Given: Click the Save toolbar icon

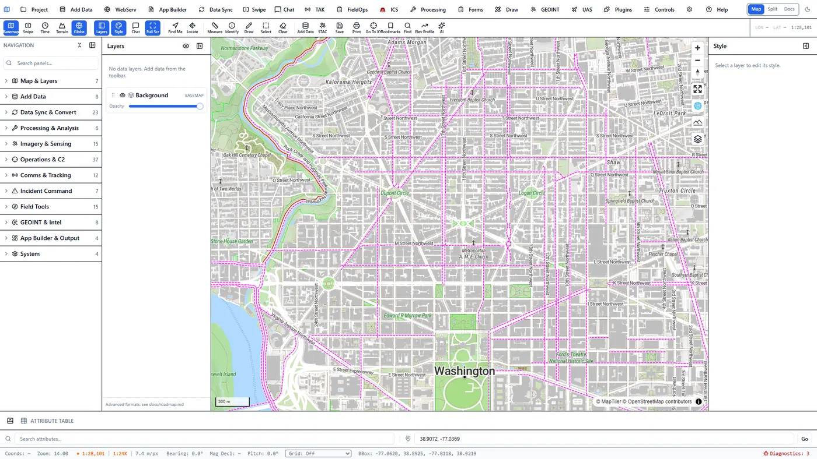Looking at the screenshot, I should [x=339, y=27].
